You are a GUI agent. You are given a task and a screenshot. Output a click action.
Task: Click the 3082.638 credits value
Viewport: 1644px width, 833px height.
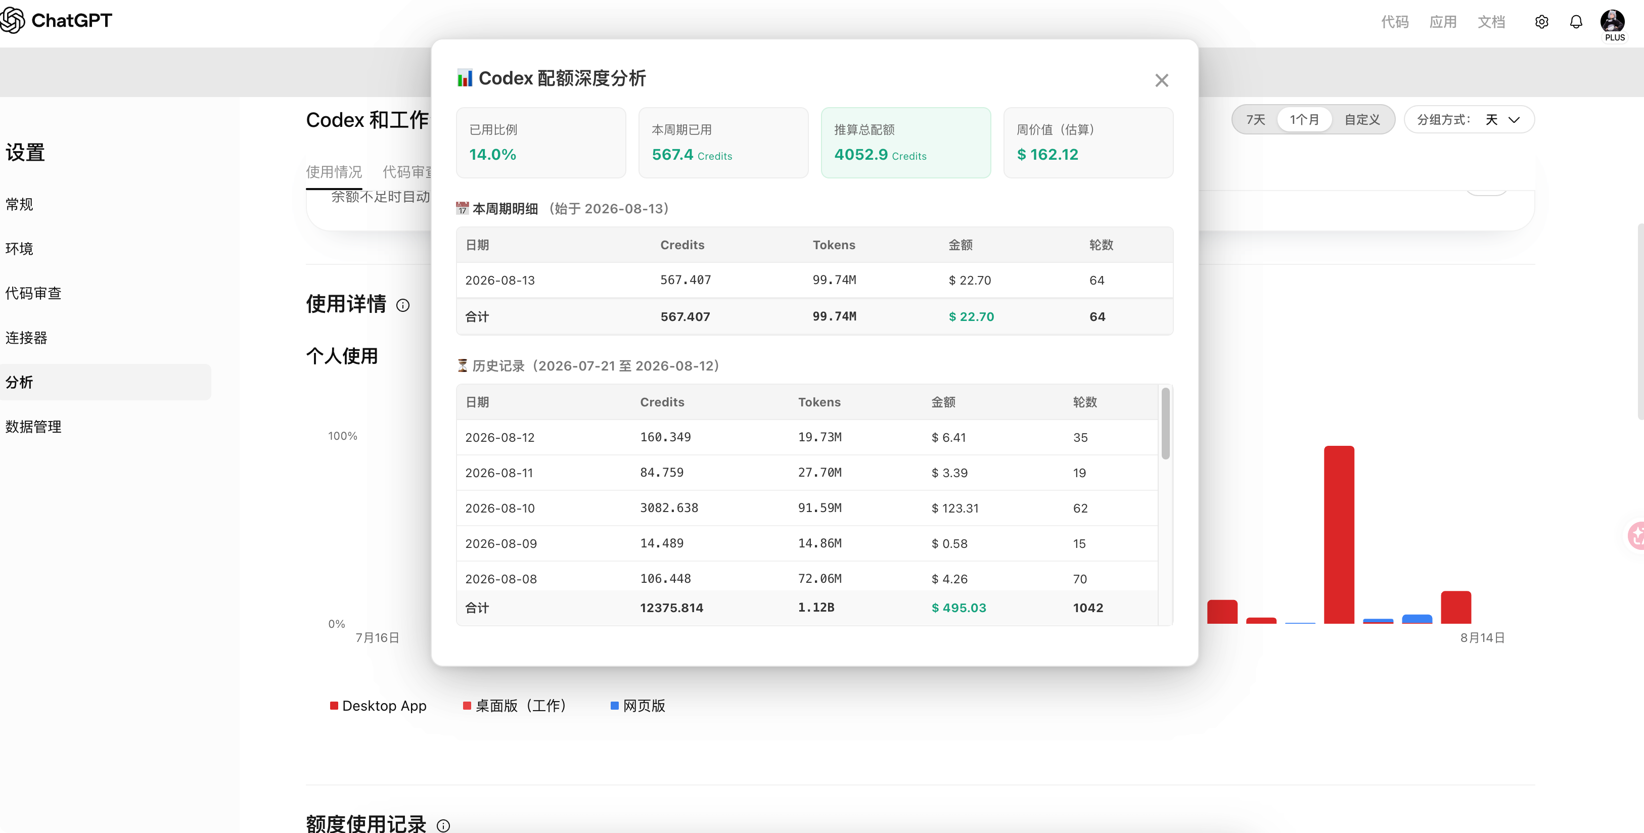pos(669,508)
